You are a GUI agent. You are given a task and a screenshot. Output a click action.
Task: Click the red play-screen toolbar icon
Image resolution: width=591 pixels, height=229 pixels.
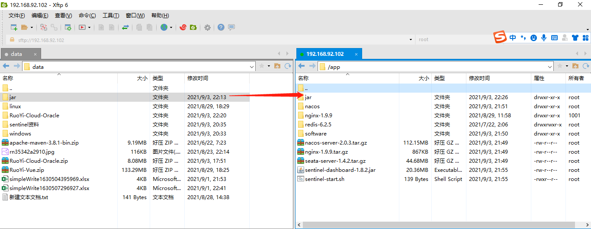(82, 27)
